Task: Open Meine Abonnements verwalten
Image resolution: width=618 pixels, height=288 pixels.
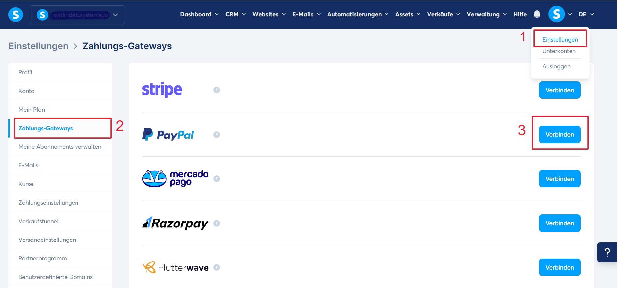Action: (x=61, y=147)
